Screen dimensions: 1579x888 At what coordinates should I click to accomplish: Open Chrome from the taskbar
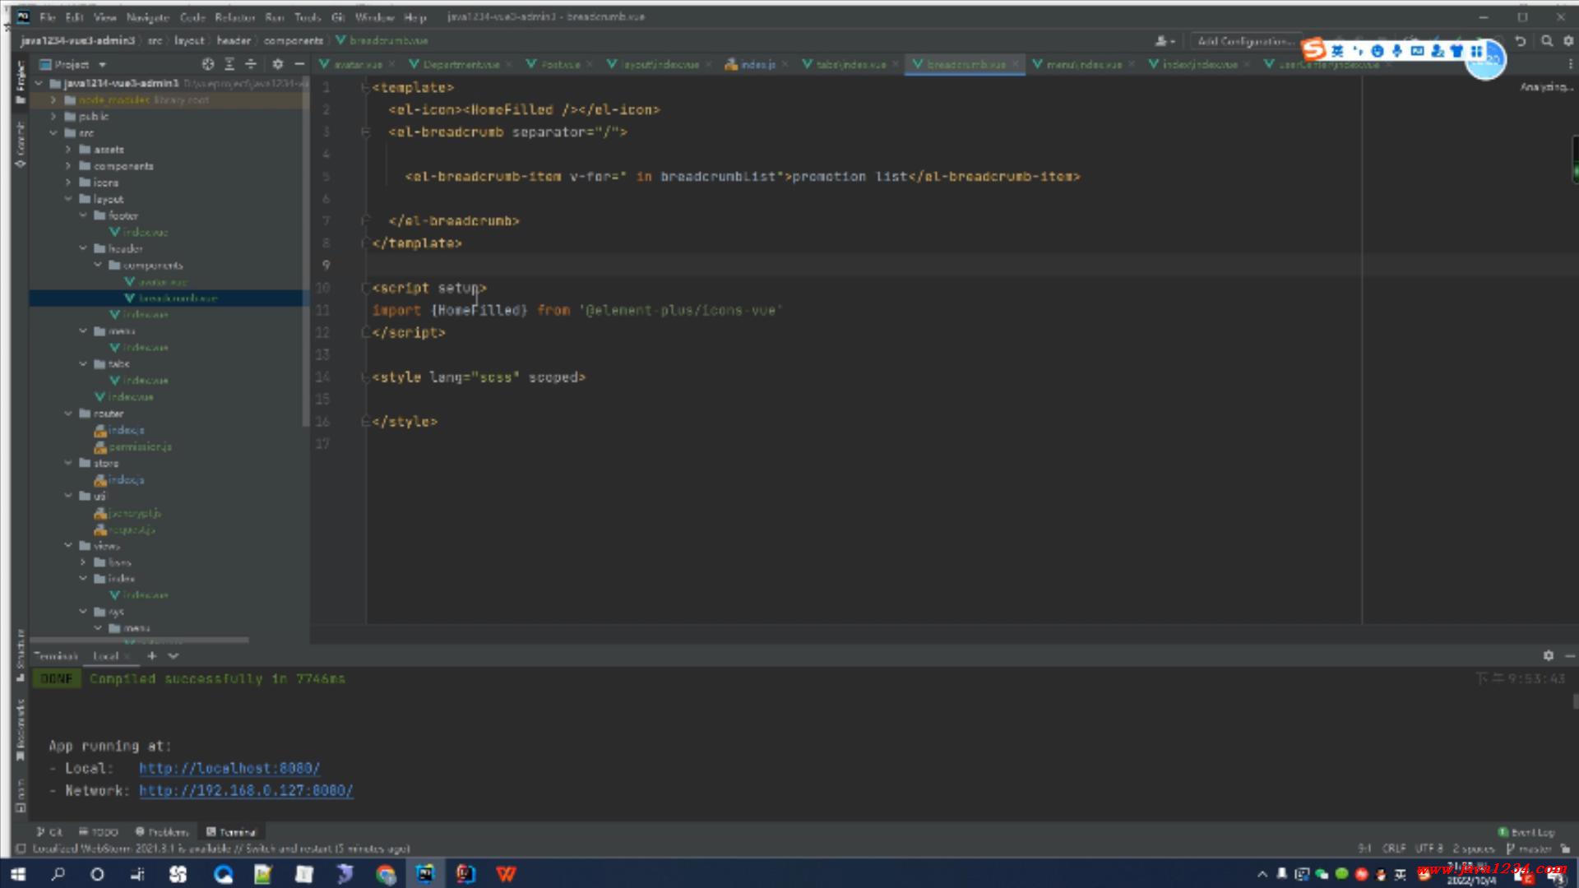[x=386, y=873]
